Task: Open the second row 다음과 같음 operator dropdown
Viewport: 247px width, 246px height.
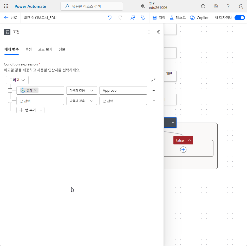Action: tap(82, 101)
